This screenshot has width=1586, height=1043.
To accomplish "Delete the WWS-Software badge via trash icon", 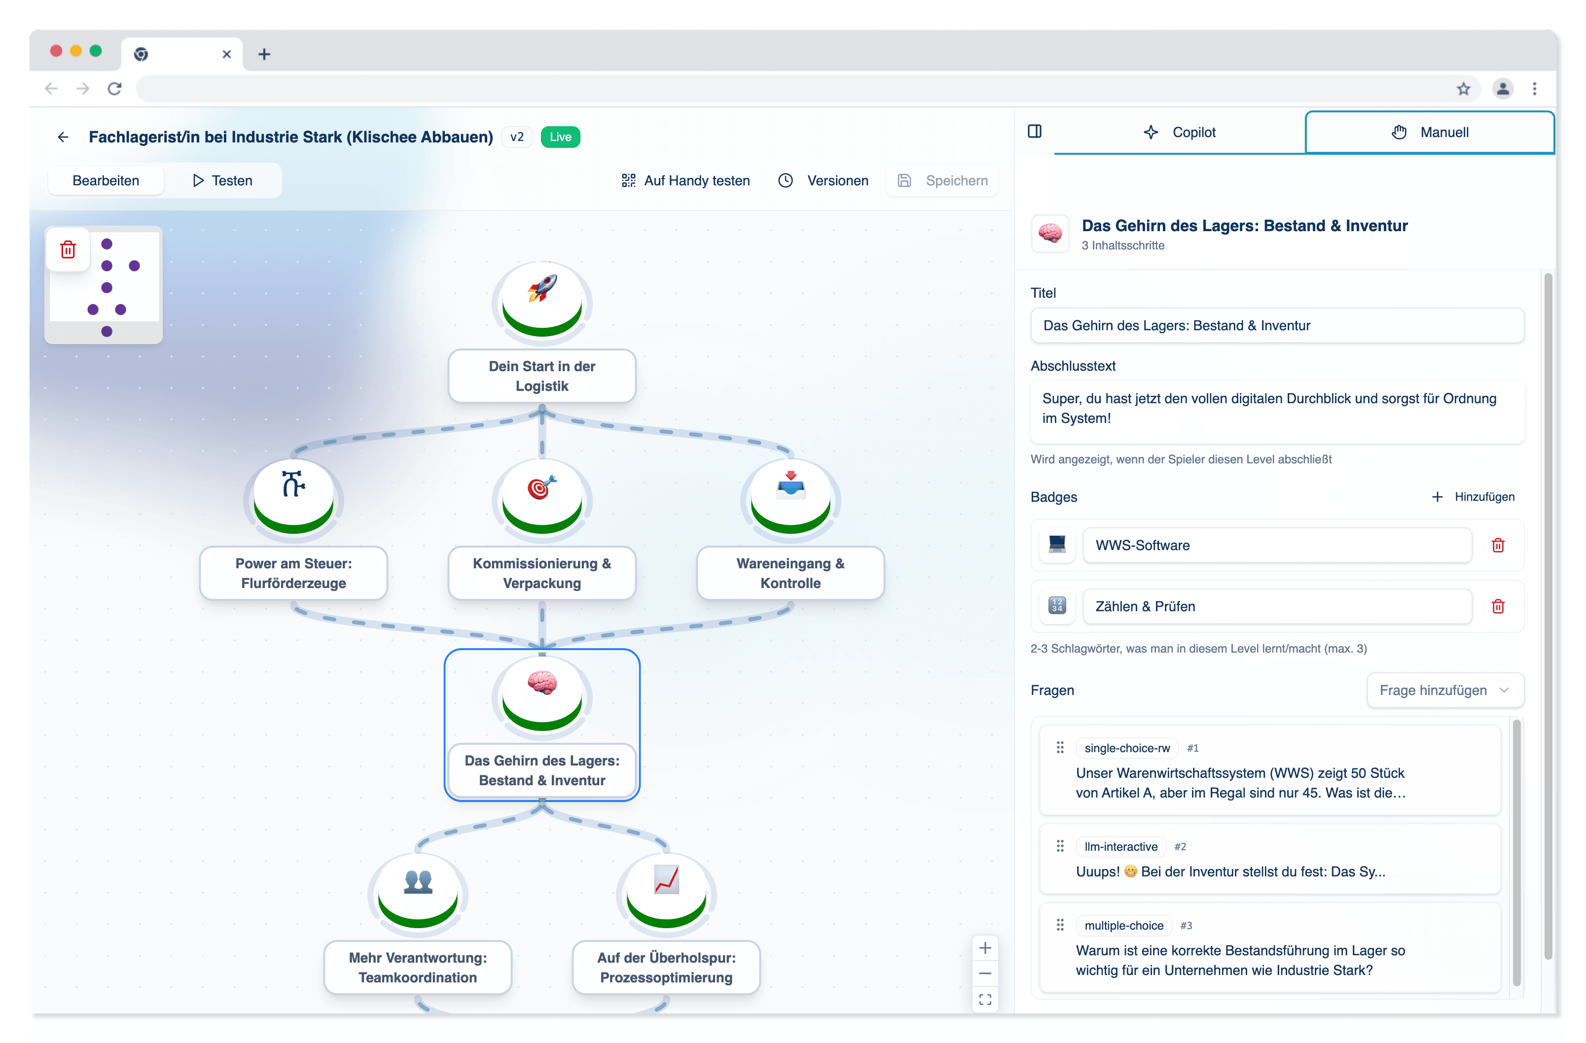I will 1498,546.
